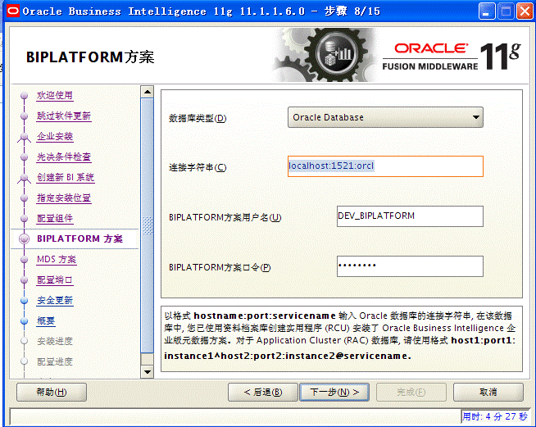Open the 创建新 BI 系统 step
The image size is (536, 427).
click(66, 177)
